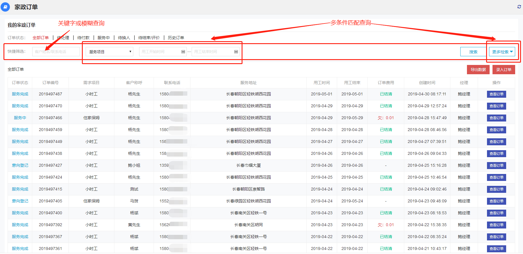
Task: Click 需求项目 column header
Action: coord(91,83)
